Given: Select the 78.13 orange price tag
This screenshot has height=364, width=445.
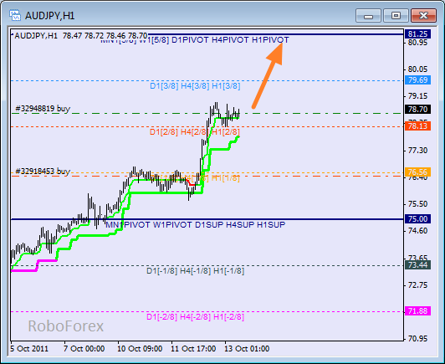Looking at the screenshot, I should (417, 126).
